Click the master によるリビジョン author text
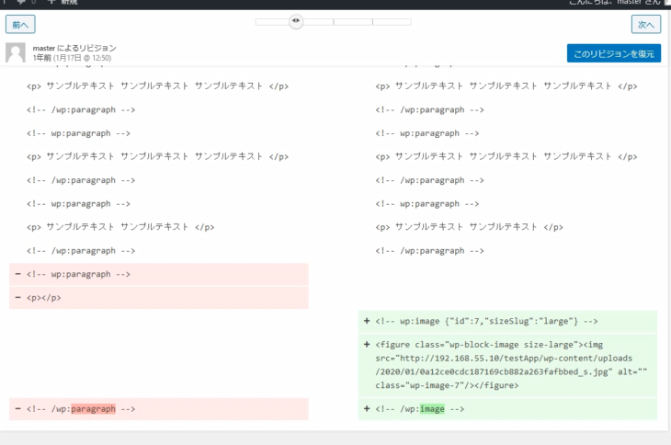 coord(74,48)
